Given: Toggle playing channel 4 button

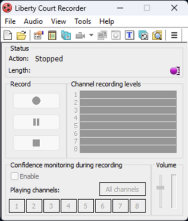Looking at the screenshot, I should point(69,206).
